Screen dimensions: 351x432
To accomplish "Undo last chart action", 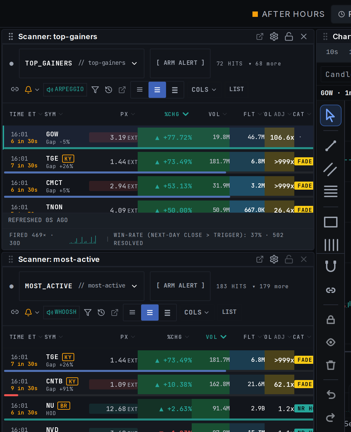I will (x=331, y=395).
